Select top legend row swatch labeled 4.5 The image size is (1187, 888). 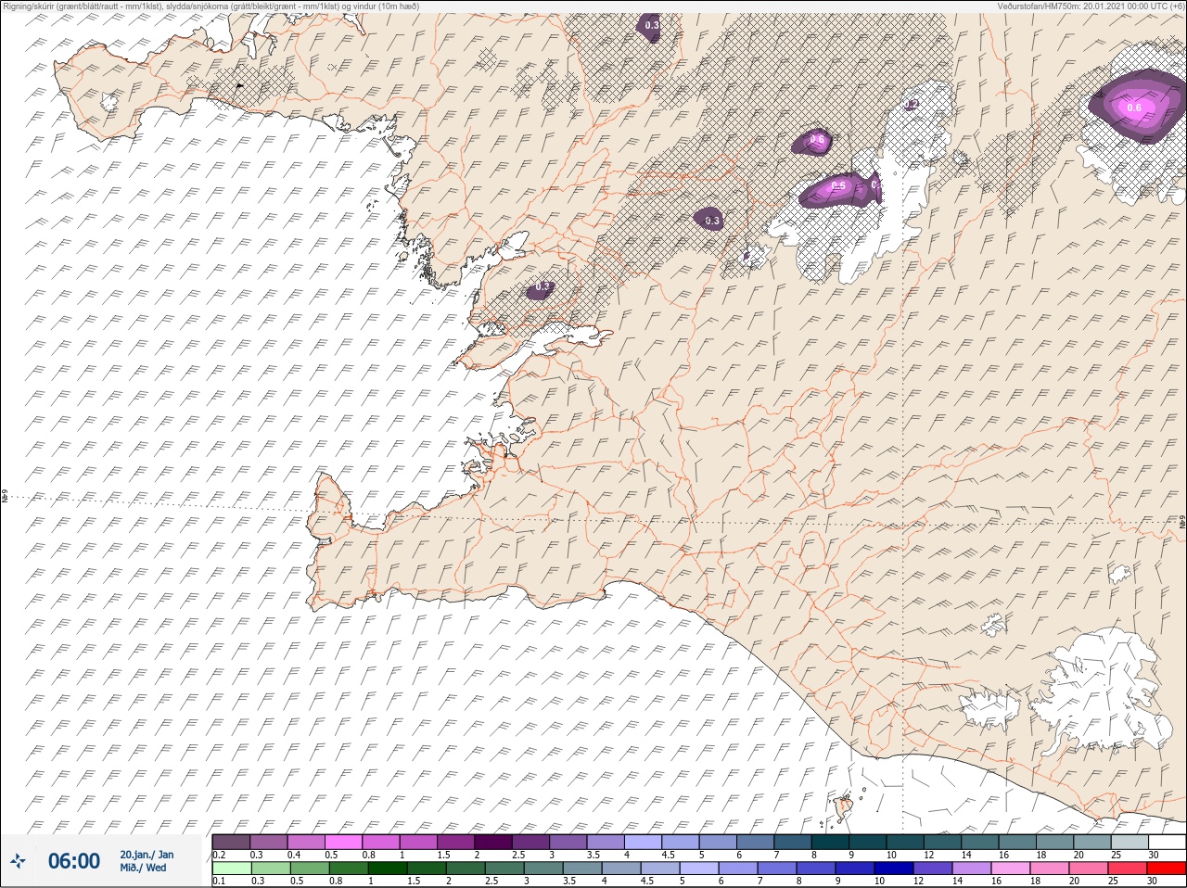click(681, 842)
